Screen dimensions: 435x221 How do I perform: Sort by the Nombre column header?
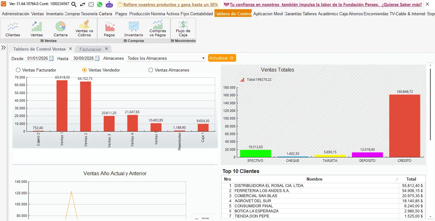[x=314, y=179]
